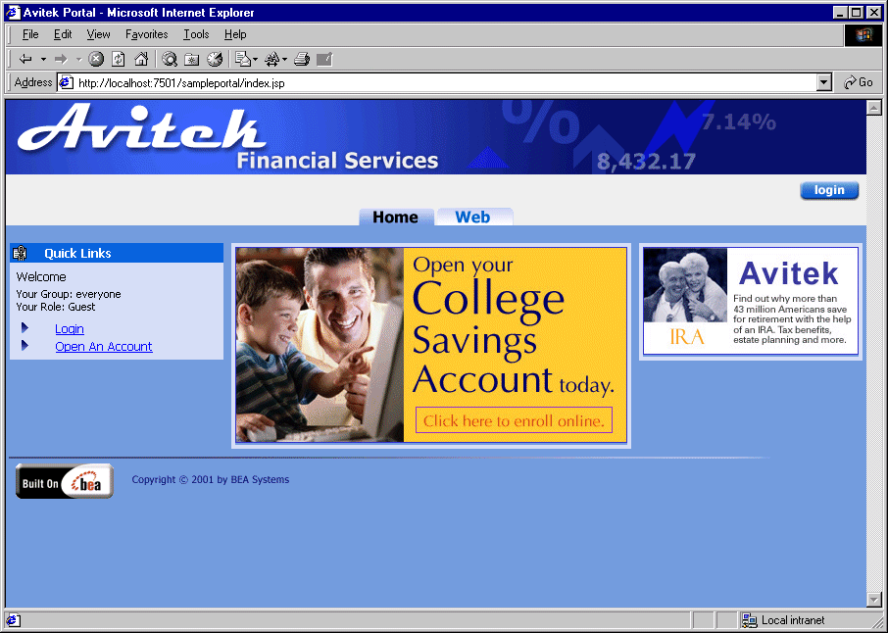Open the address bar dropdown list
Image resolution: width=888 pixels, height=633 pixels.
click(824, 82)
